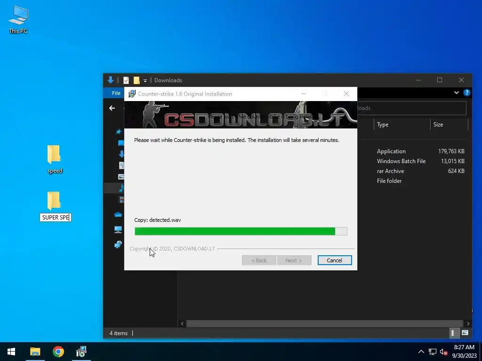
Task: Click the disabled Back button in installer
Action: pos(259,260)
